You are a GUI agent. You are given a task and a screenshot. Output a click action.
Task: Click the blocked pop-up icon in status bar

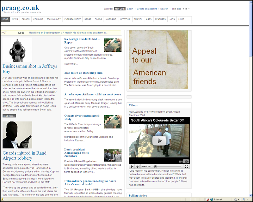tap(207, 199)
